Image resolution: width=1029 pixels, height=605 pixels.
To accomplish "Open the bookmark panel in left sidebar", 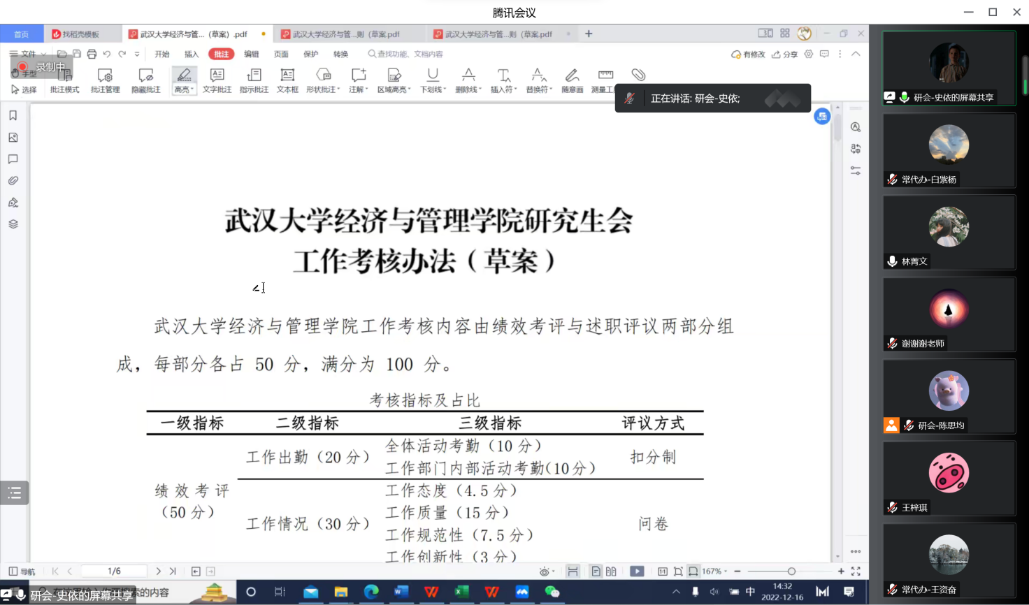I will pyautogui.click(x=13, y=116).
